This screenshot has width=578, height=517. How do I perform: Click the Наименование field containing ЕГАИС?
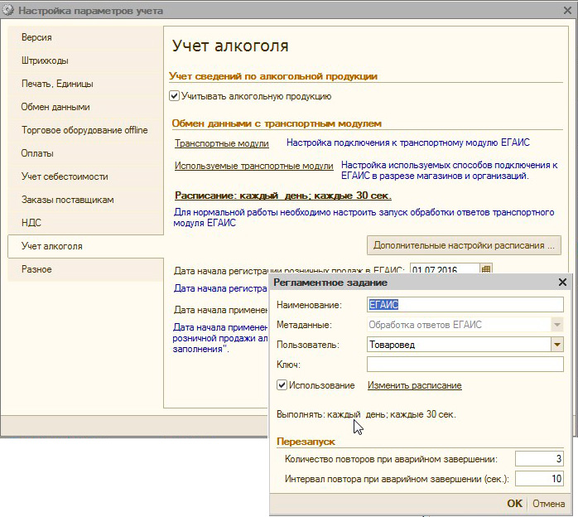[465, 305]
